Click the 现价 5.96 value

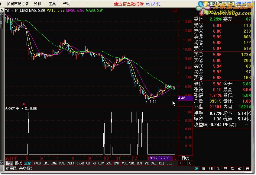[x=217, y=84]
